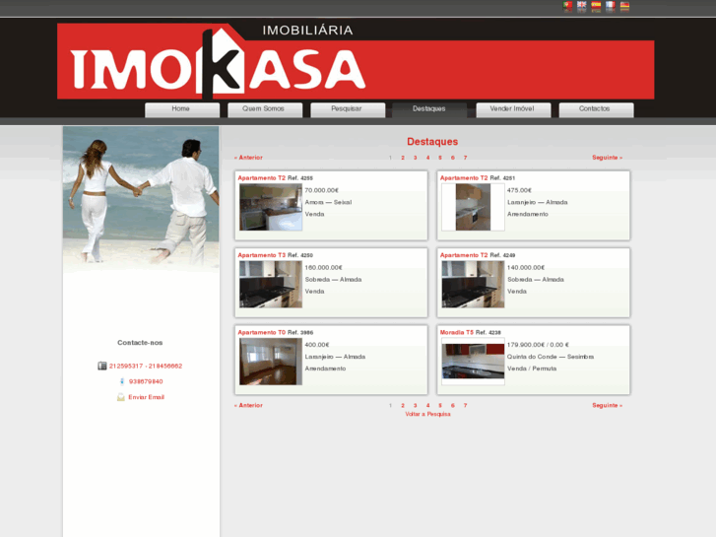Click Destaques page heading
Screen dimensions: 716x537
click(432, 142)
